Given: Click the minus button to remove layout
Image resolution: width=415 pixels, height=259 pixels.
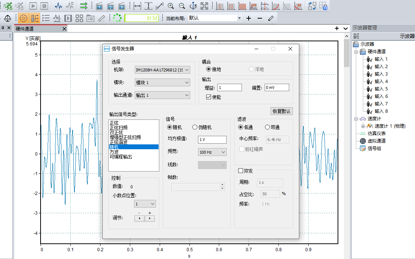Looking at the screenshot, I should pos(260,18).
